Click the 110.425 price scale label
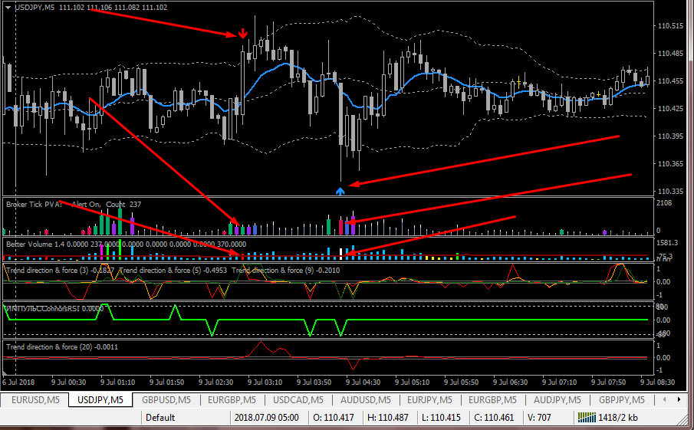This screenshot has width=694, height=430. click(x=670, y=109)
